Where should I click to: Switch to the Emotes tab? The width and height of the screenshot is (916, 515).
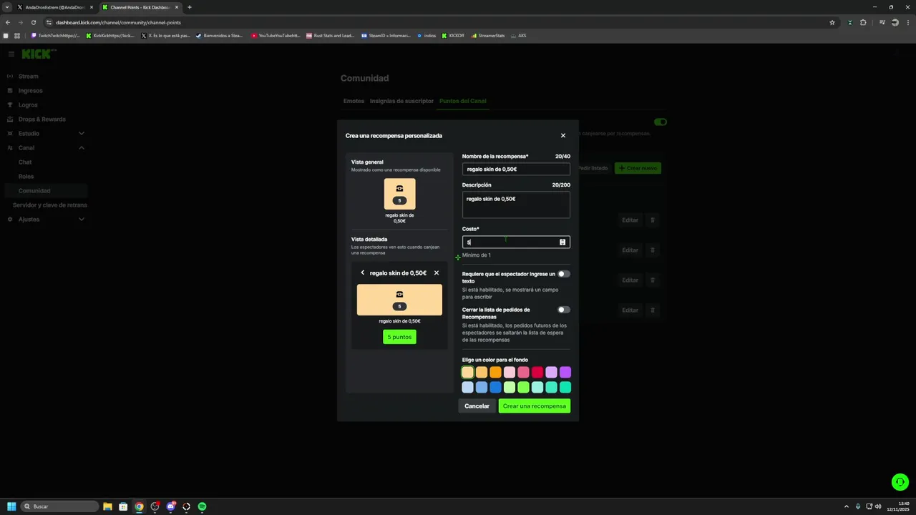(354, 101)
